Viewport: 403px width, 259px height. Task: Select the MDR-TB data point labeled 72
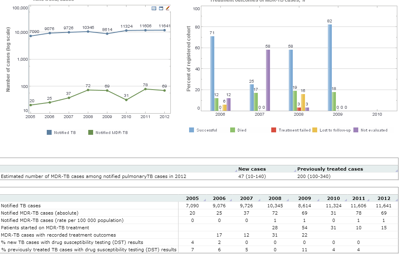88,90
